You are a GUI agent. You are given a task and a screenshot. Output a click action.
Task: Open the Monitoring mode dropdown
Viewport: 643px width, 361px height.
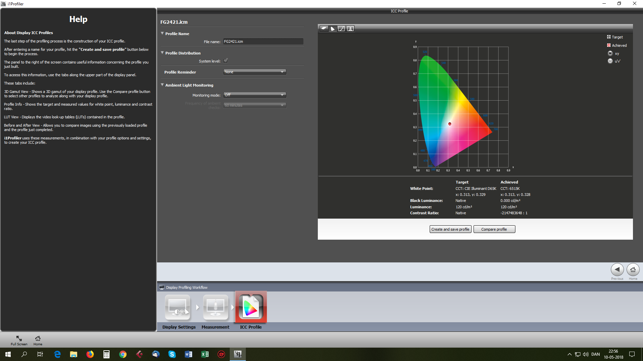coord(255,95)
